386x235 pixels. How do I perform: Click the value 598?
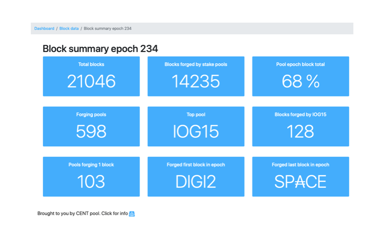tap(92, 132)
